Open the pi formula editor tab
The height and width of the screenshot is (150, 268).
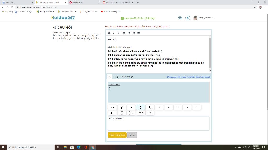[x=109, y=77]
